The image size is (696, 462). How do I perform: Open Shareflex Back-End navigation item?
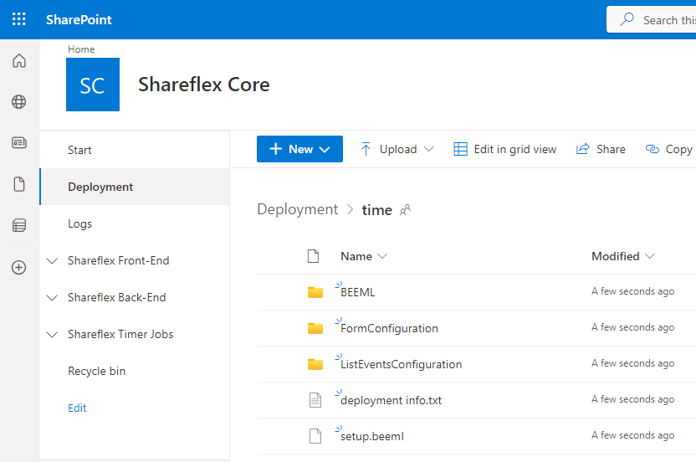[x=117, y=297]
